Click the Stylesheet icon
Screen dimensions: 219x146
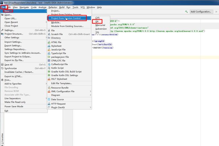pyautogui.click(x=49, y=46)
